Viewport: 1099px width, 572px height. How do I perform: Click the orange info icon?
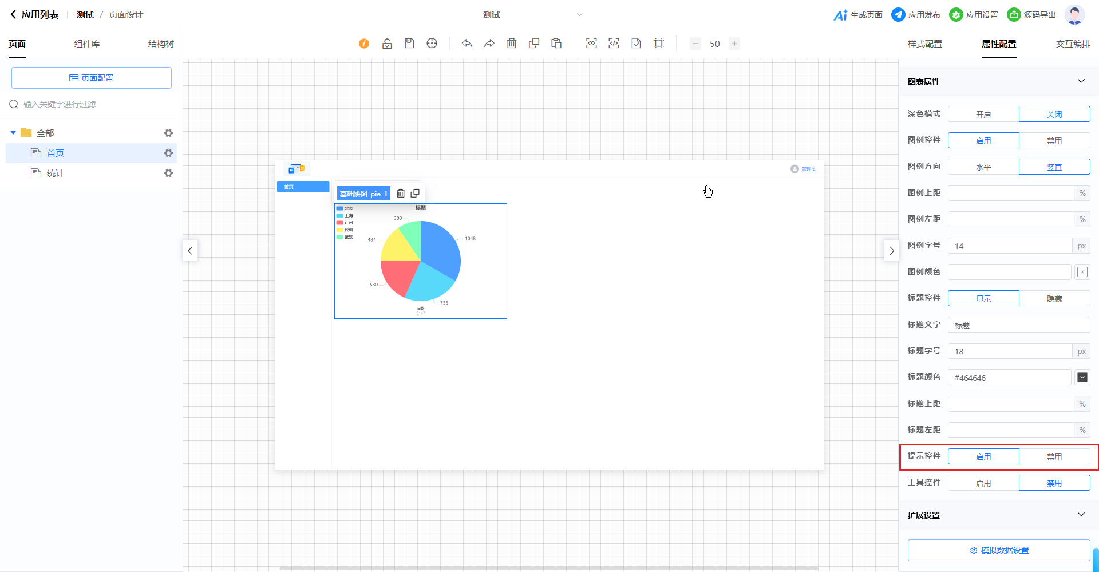(x=364, y=44)
